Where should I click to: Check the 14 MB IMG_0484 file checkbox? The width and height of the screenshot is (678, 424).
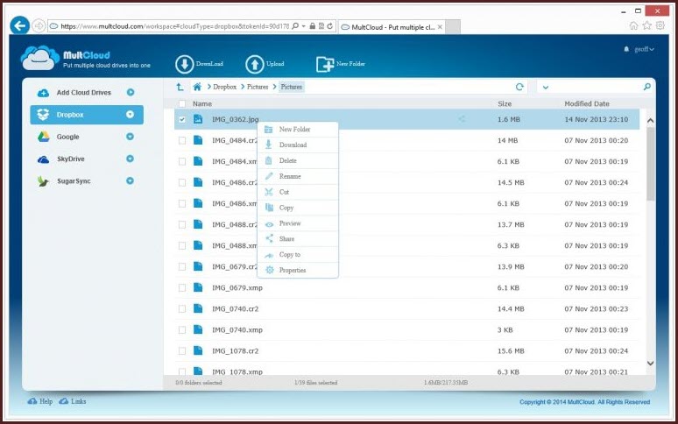click(182, 140)
